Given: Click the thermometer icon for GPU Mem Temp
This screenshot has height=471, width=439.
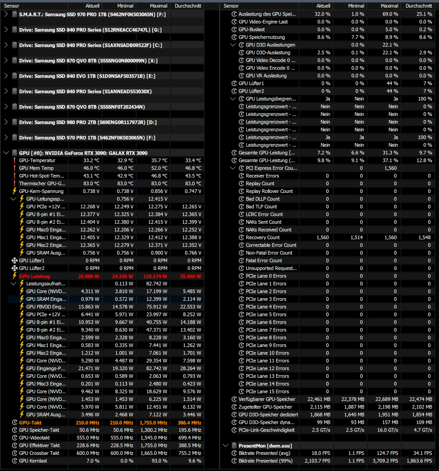Looking at the screenshot, I should (14, 168).
